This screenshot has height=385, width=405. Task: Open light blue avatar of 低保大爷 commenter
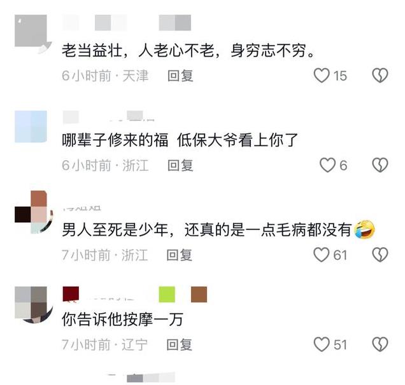pyautogui.click(x=31, y=126)
